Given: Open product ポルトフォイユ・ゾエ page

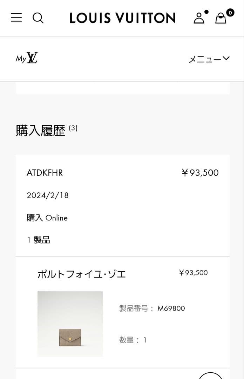Looking at the screenshot, I should (82, 274).
